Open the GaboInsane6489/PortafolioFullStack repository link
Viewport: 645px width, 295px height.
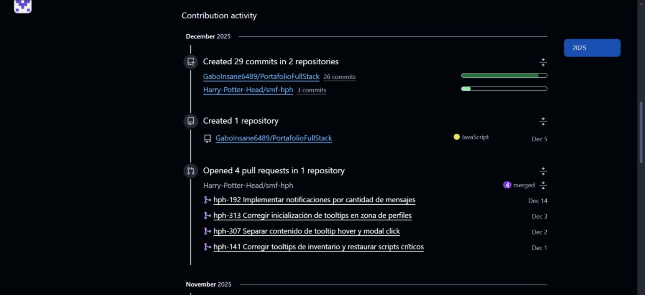click(x=261, y=76)
